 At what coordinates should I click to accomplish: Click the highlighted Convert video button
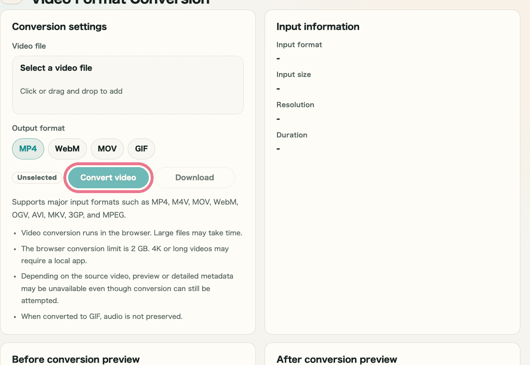click(108, 177)
